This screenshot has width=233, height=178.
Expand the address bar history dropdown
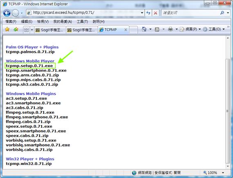click(x=142, y=13)
